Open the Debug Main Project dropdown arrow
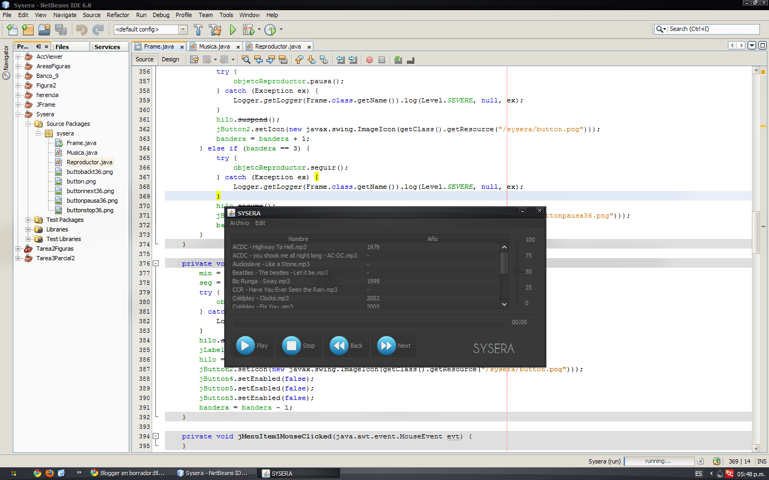Viewport: 769px width, 480px height. (260, 30)
